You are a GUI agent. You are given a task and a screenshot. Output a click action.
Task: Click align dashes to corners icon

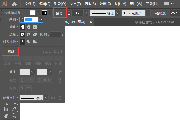[58, 51]
